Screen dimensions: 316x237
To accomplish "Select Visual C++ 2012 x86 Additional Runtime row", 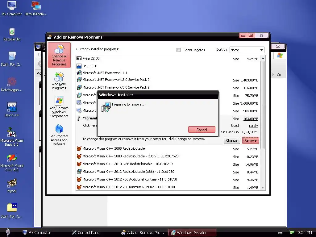I will pyautogui.click(x=168, y=179).
